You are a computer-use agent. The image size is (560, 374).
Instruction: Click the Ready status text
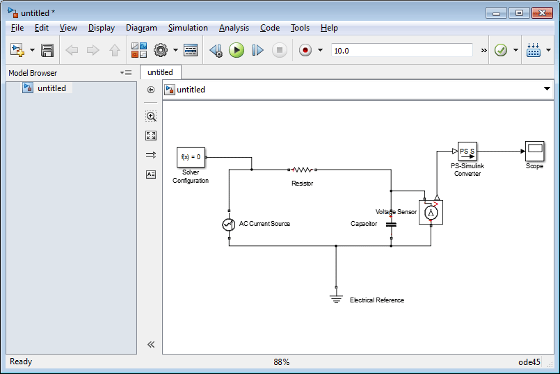click(21, 361)
